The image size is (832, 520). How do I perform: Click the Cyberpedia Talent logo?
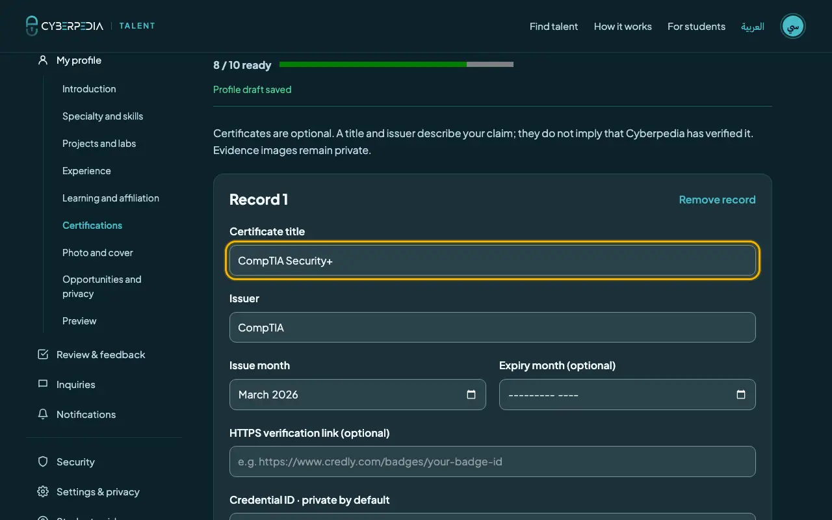[x=90, y=26]
